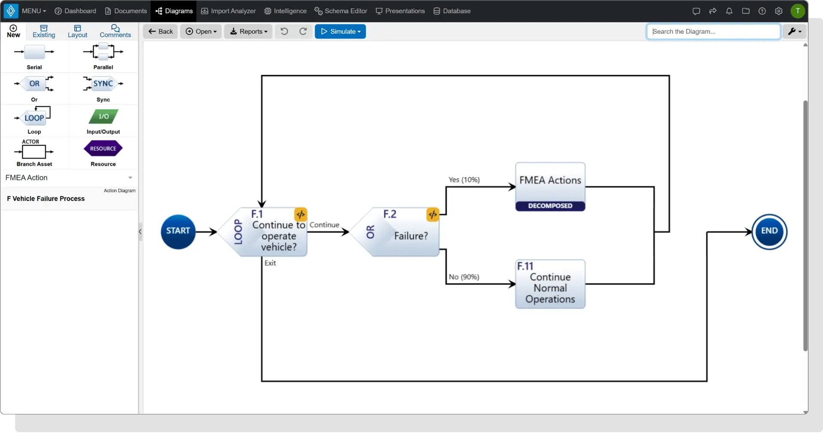Viewport: 823px width, 433px height.
Task: Click the END node
Action: coord(769,232)
